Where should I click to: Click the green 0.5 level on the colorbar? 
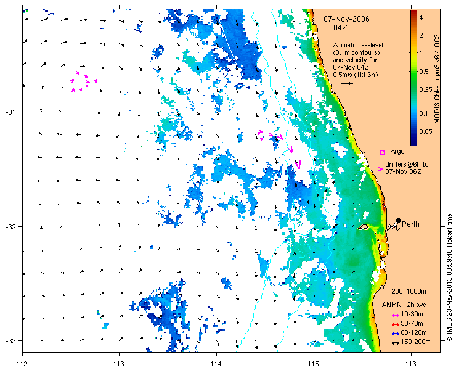(413, 72)
